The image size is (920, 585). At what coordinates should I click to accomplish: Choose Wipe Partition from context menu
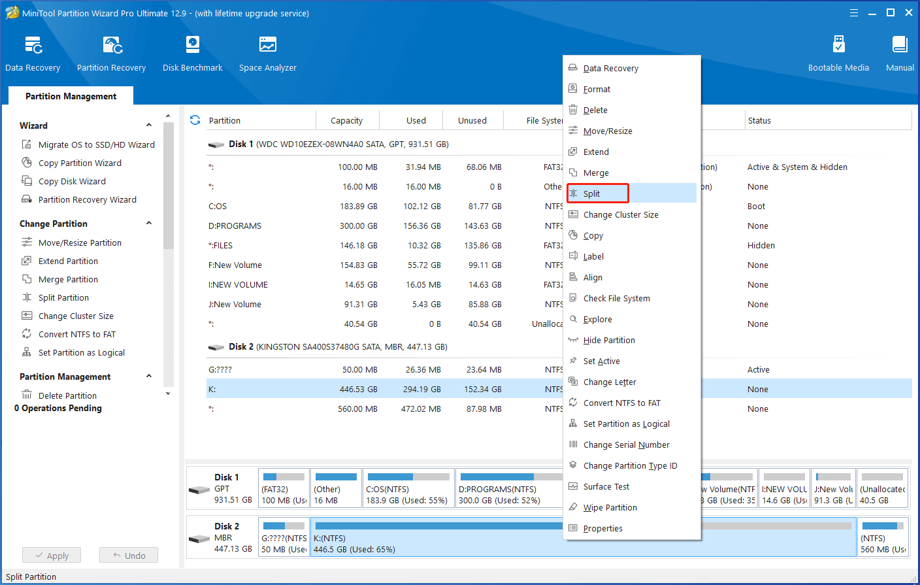click(x=631, y=507)
